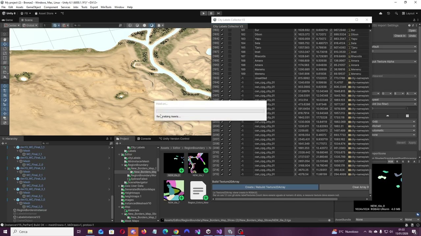421x236 pixels.
Task: Lock the Hierarchy panel
Action: pos(107,139)
